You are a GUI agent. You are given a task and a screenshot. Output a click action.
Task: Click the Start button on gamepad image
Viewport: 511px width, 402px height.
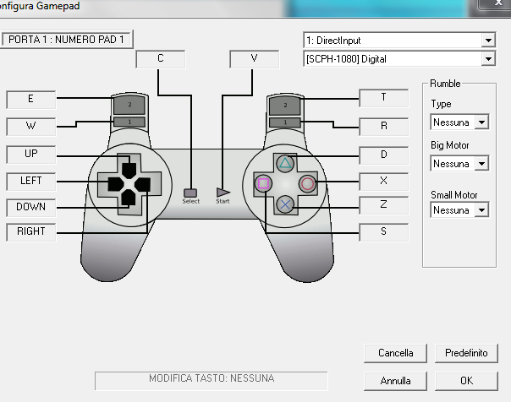coord(223,193)
